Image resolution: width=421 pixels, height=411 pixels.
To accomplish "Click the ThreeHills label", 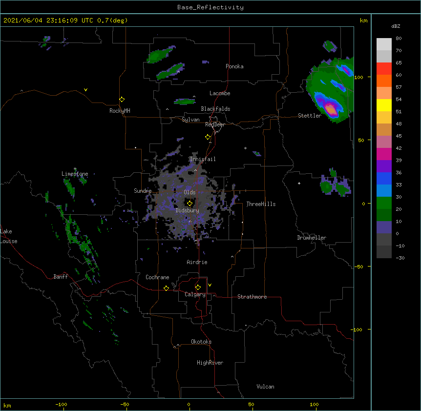I will point(261,204).
